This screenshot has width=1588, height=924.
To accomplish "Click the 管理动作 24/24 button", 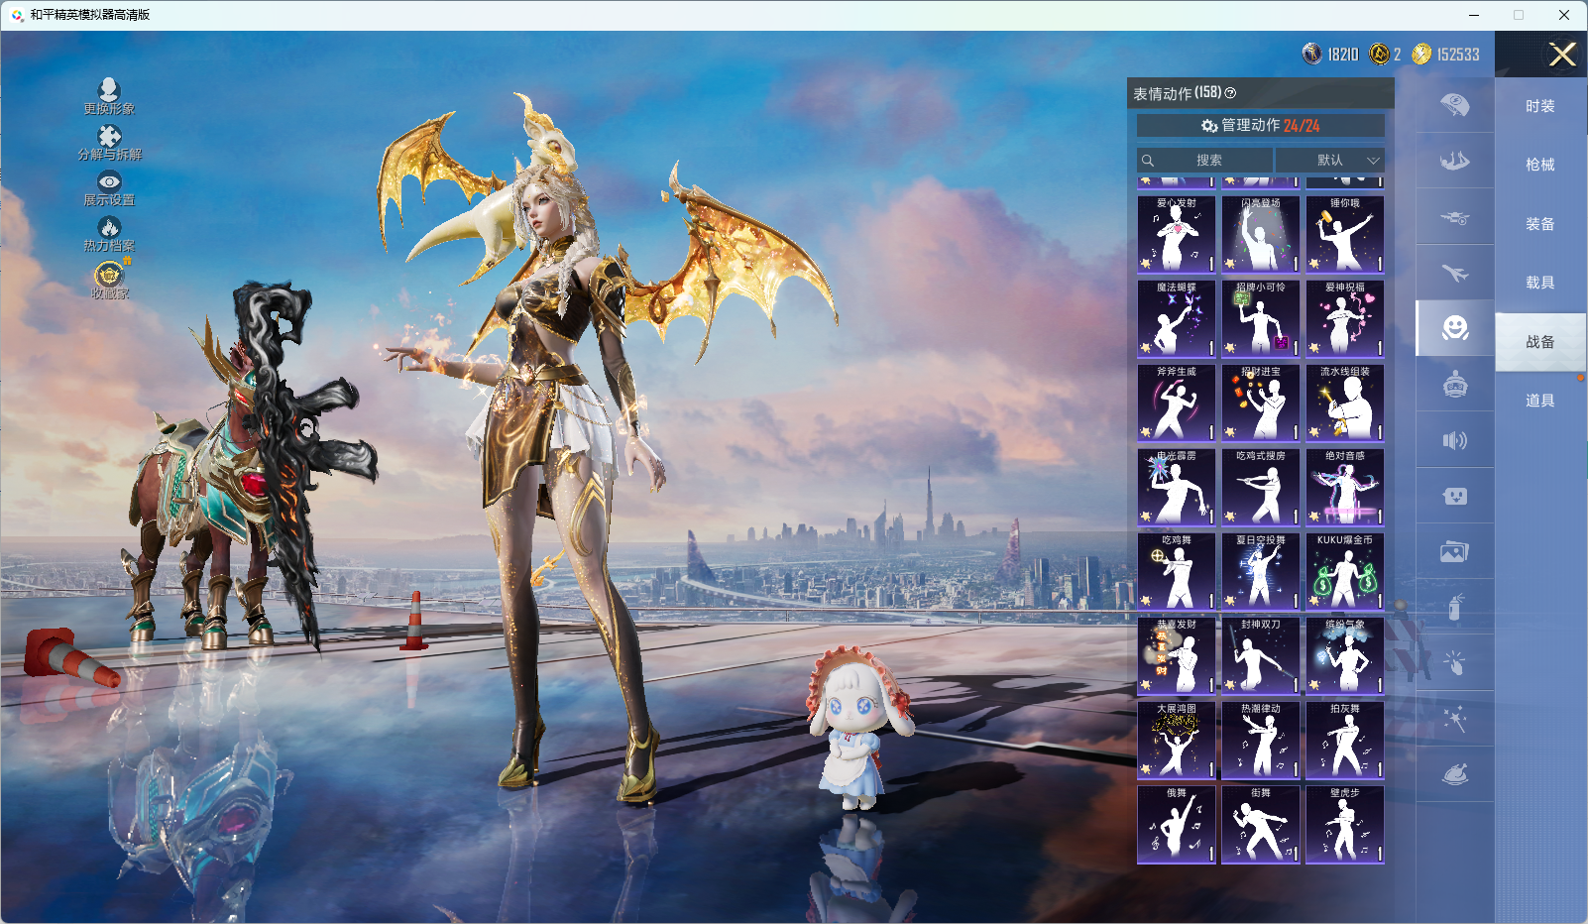I will 1260,125.
